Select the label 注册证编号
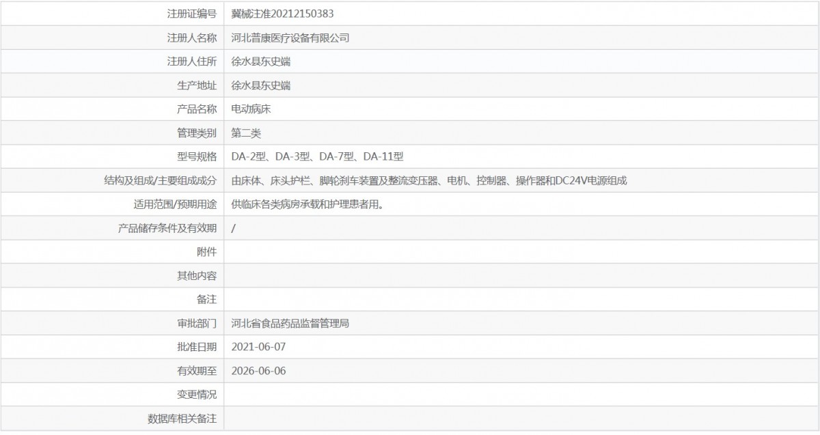Image resolution: width=820 pixels, height=435 pixels. 192,14
